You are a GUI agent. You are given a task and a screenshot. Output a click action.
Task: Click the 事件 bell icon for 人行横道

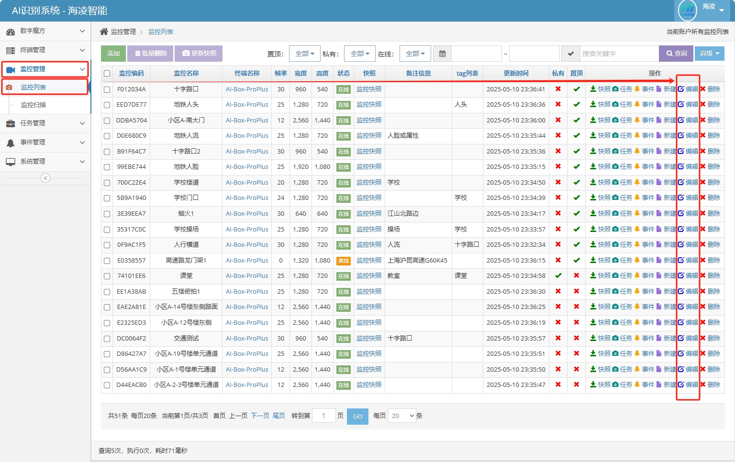click(x=637, y=244)
